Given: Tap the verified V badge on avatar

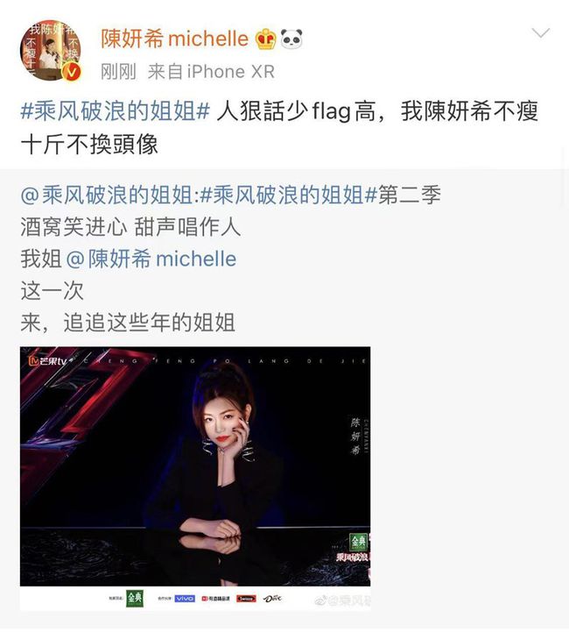Looking at the screenshot, I should click(72, 72).
